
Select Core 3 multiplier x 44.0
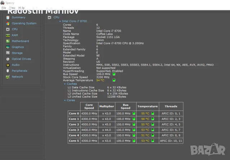(x=106, y=130)
